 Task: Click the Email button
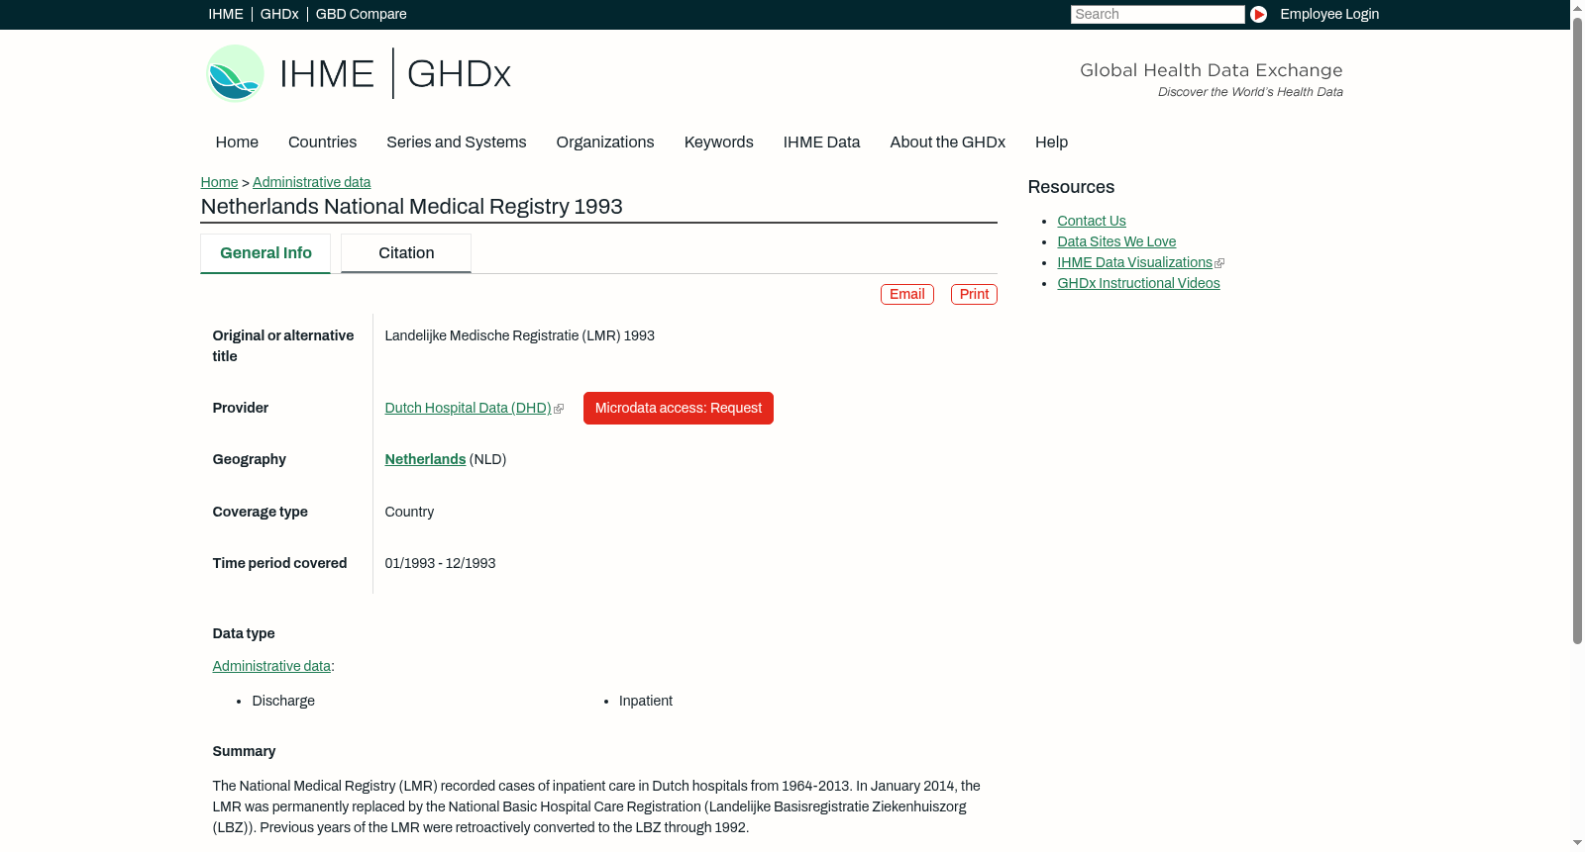pos(906,294)
